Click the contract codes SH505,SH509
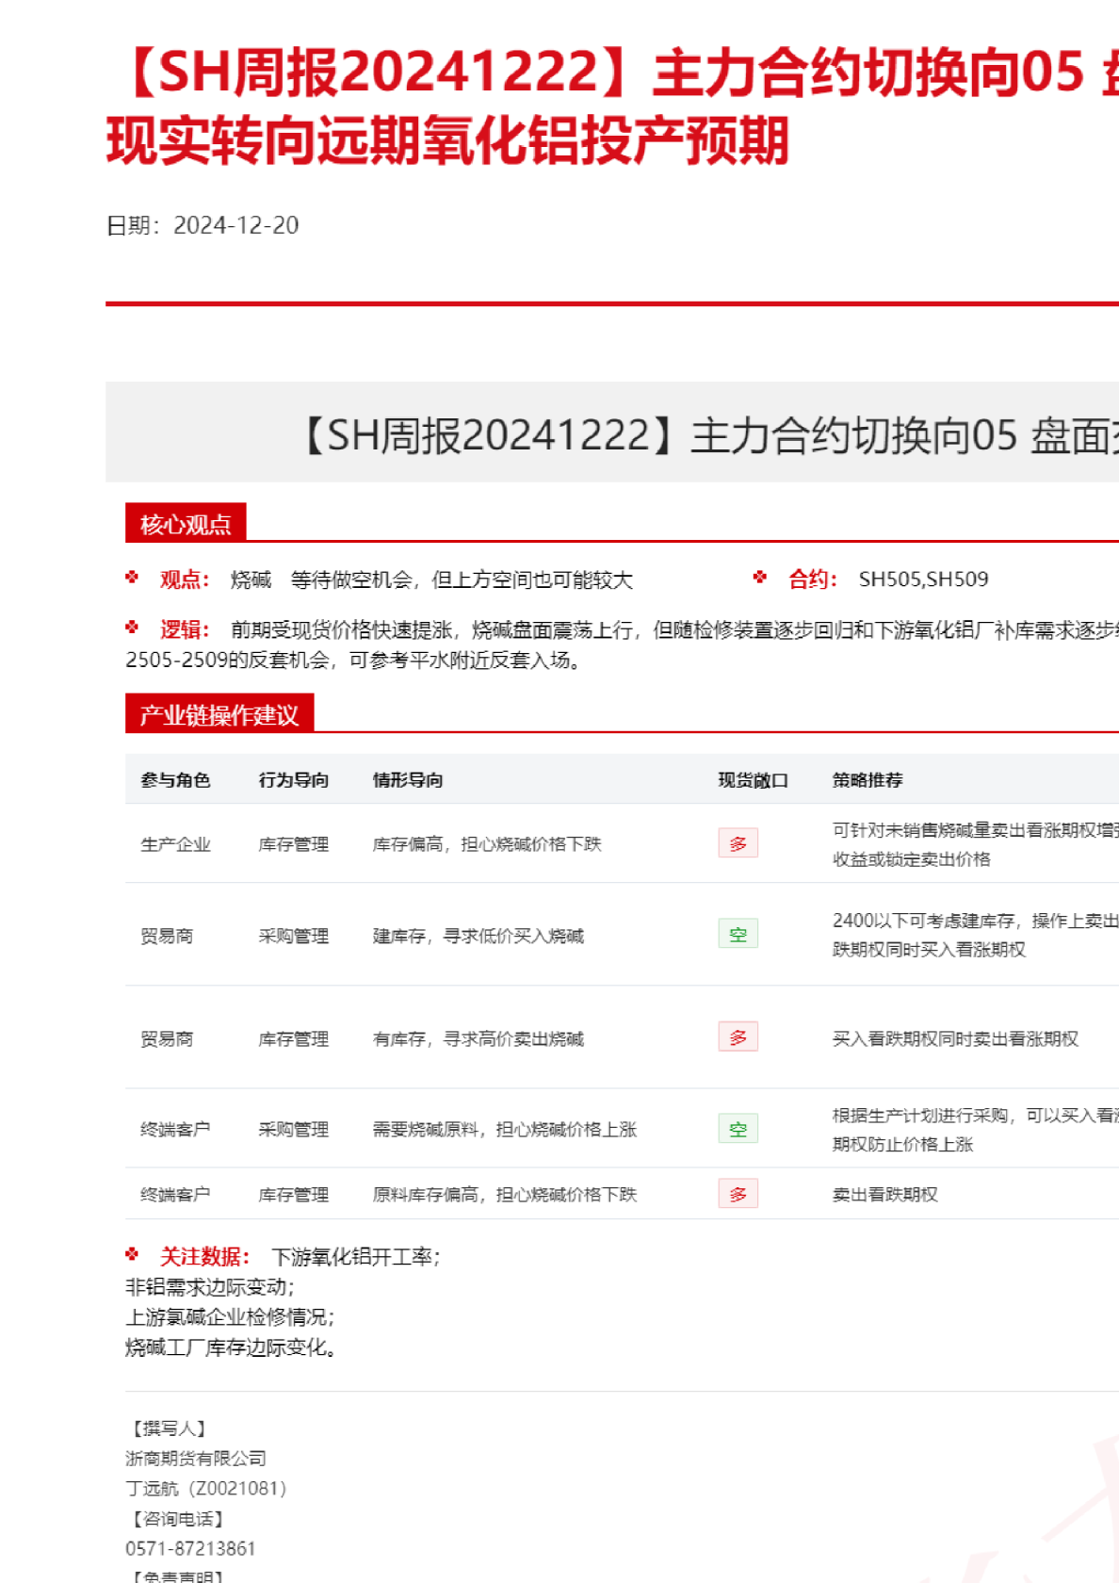The image size is (1119, 1583). [923, 579]
